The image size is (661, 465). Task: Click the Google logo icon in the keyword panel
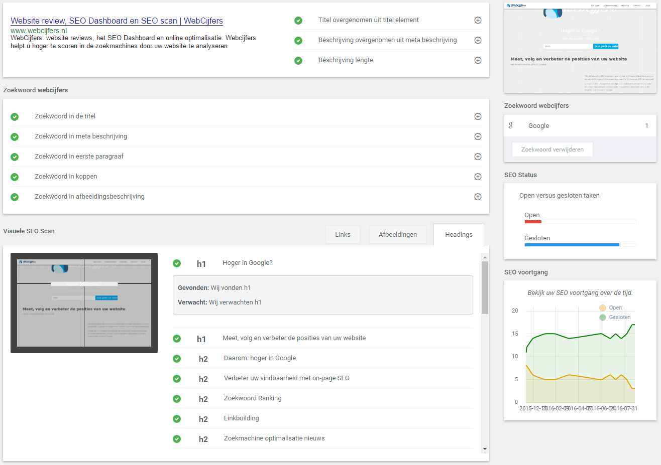coord(511,125)
